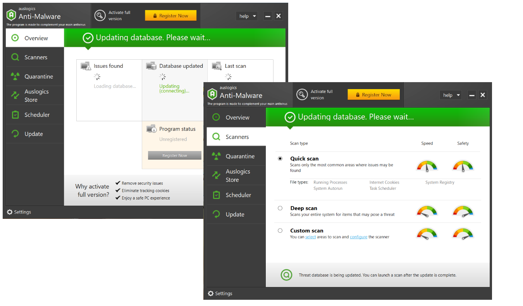Click checkmark icon in back window banner
Image resolution: width=523 pixels, height=306 pixels.
coord(88,38)
